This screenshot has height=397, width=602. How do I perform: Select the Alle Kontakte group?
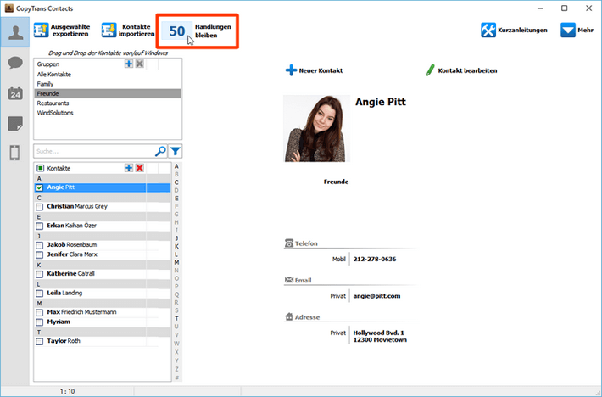pos(108,75)
